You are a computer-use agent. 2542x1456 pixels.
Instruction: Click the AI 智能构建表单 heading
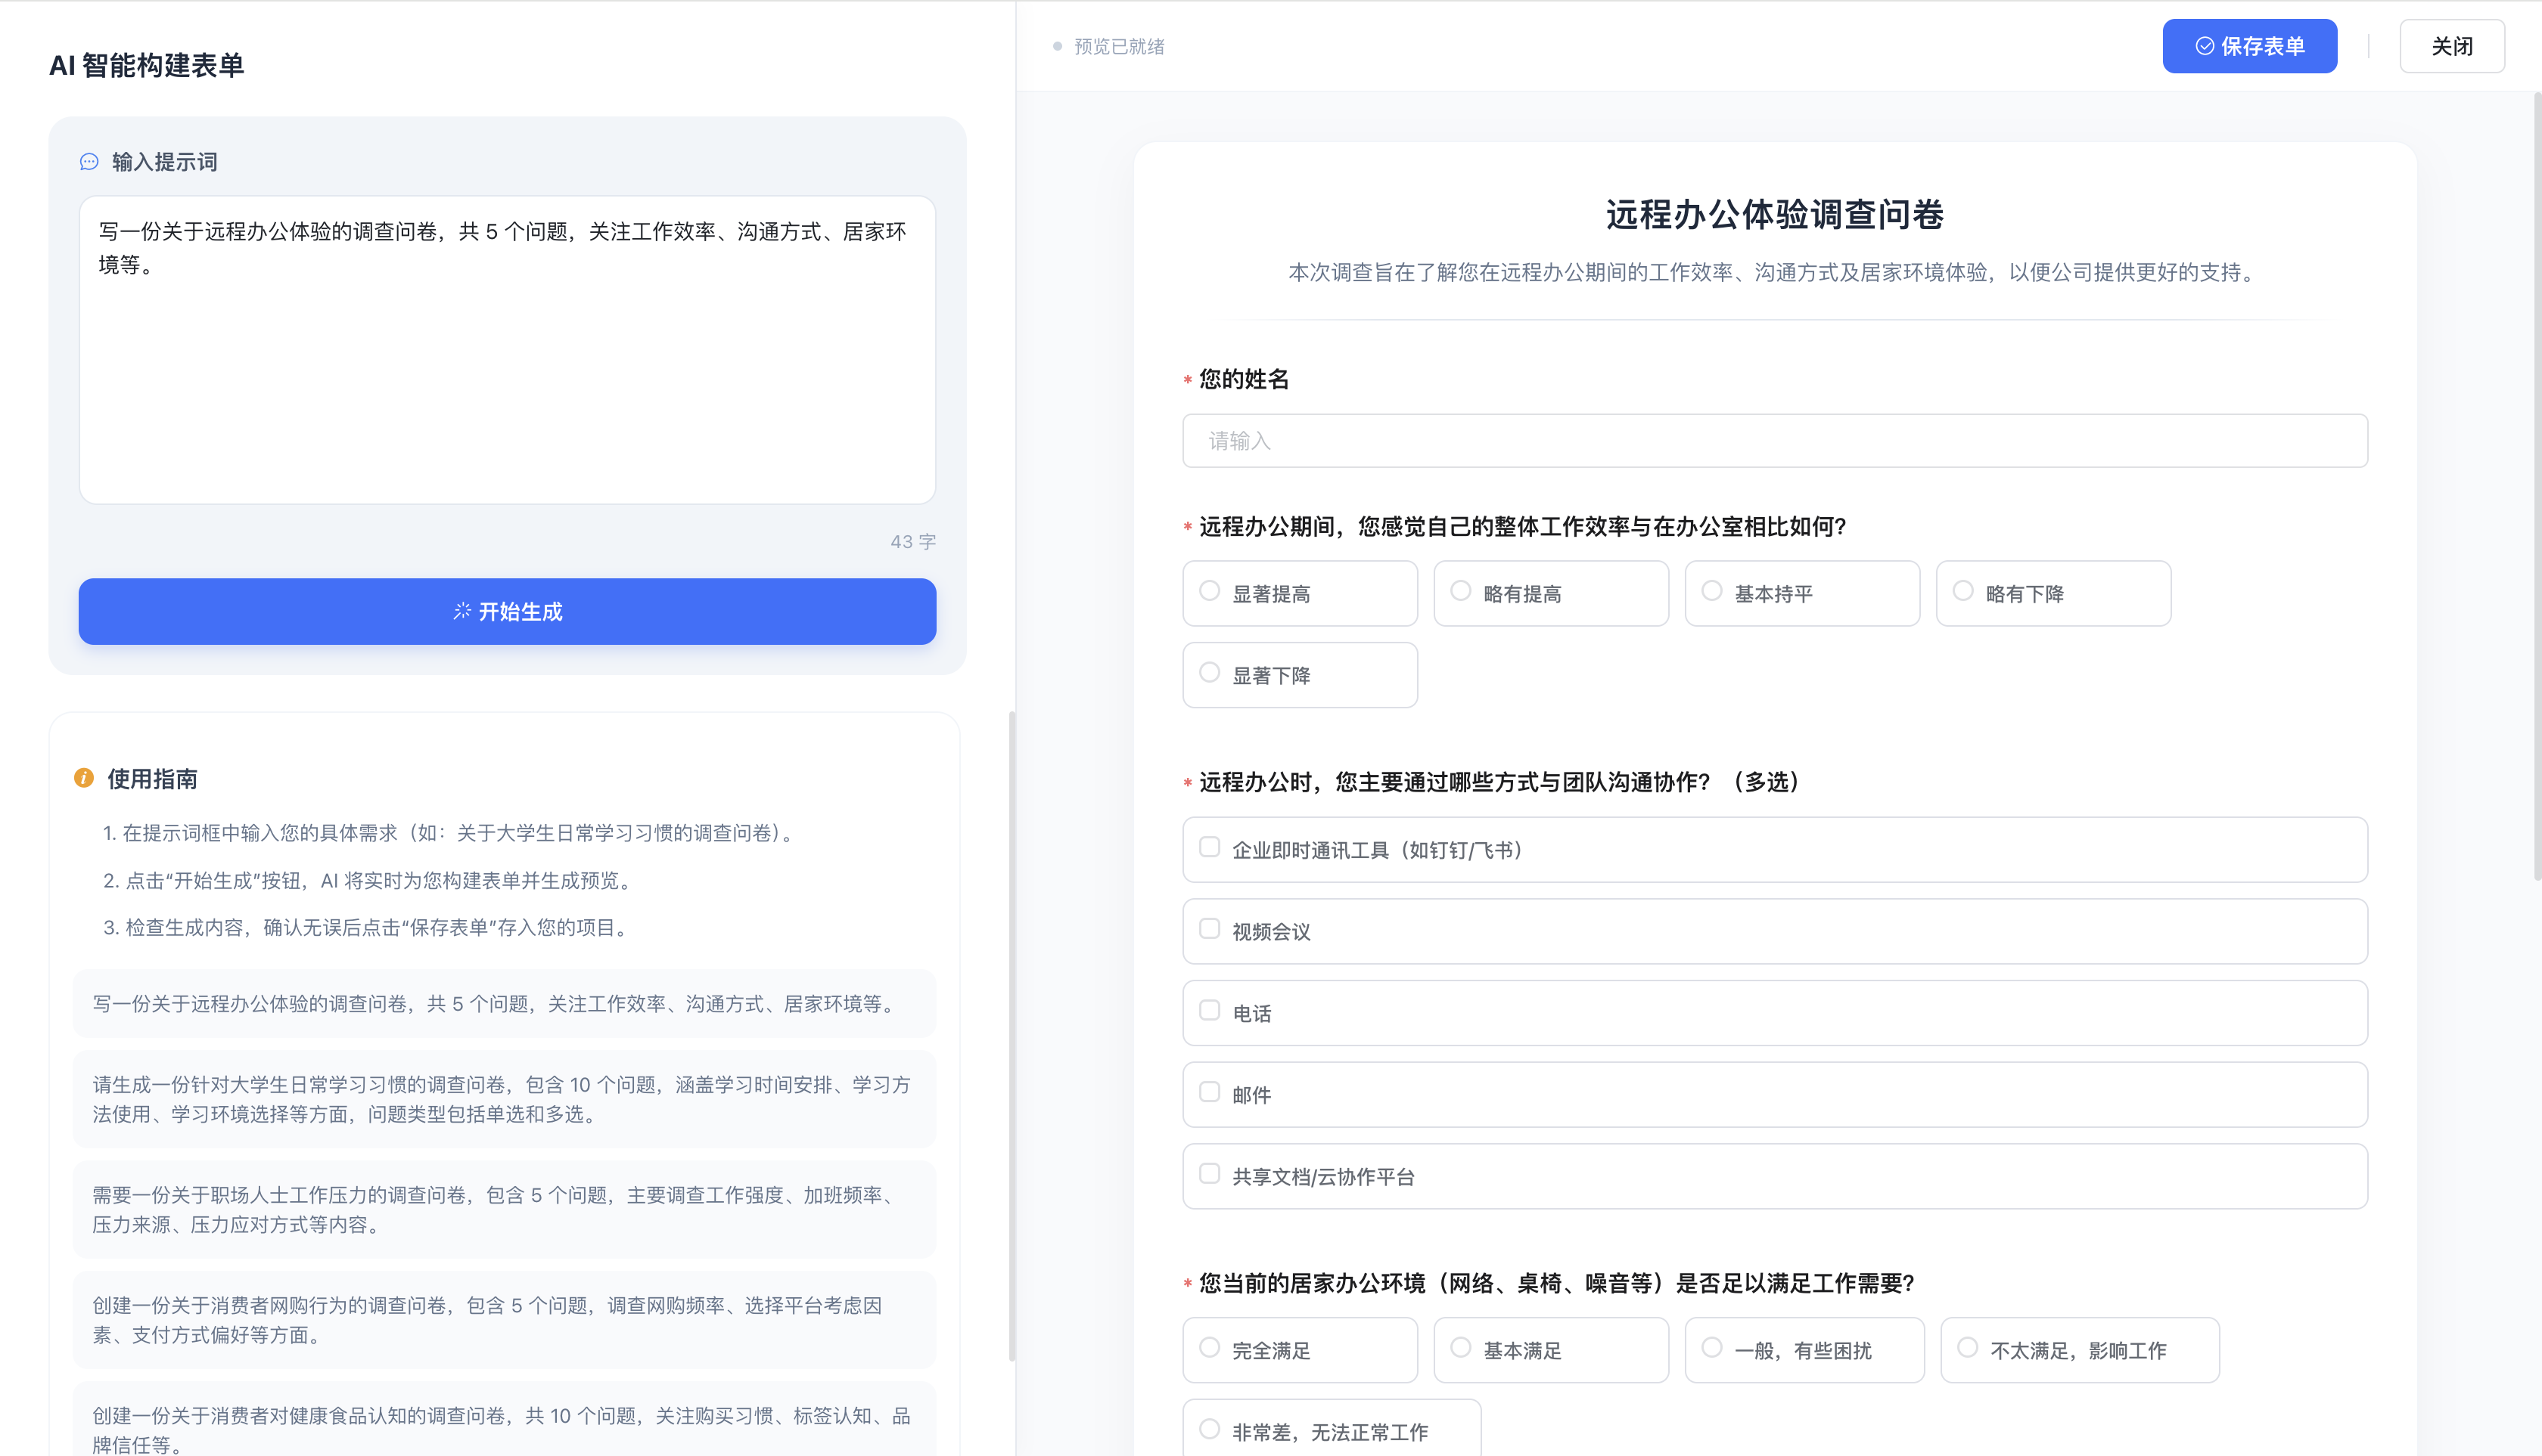coord(146,65)
